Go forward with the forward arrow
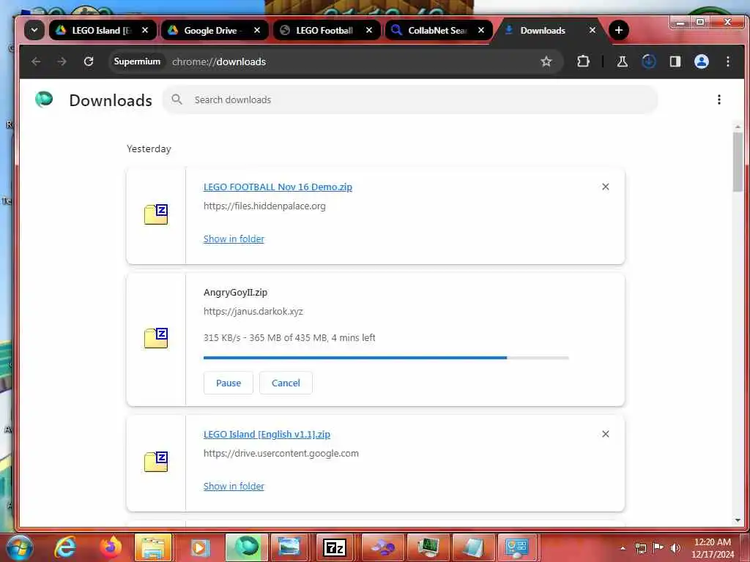 click(x=62, y=61)
